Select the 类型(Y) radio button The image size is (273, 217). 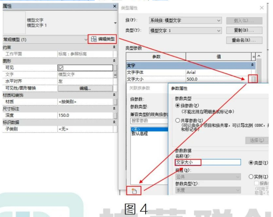point(251,163)
